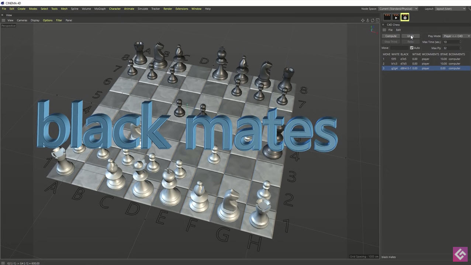Click the playback clapboard icon in the capsule bar
Screen dimensions: 471x265
(396, 17)
